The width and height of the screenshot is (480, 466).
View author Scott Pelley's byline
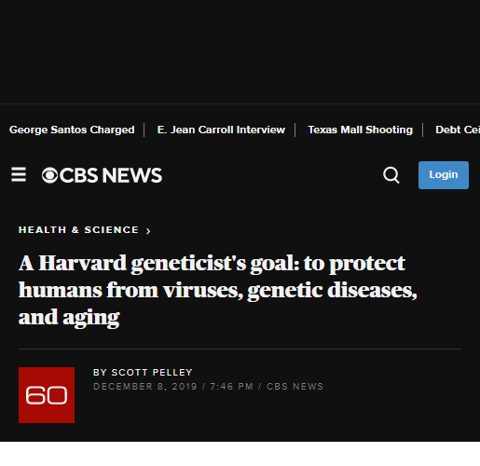pyautogui.click(x=143, y=372)
